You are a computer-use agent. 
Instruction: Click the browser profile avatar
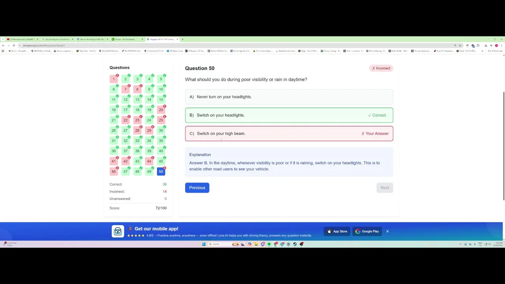pos(496,45)
